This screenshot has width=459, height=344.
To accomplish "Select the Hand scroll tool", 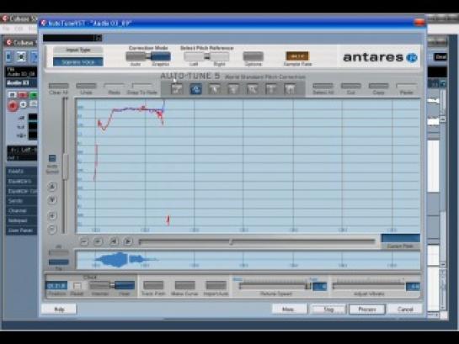I will pyautogui.click(x=290, y=89).
